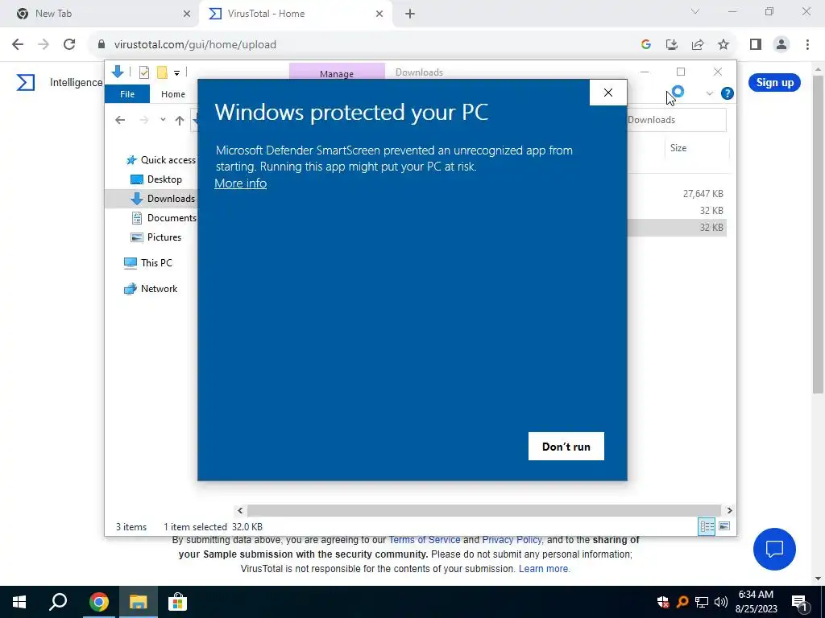Image resolution: width=825 pixels, height=618 pixels.
Task: Click the horizontal scrollbar left arrow
Action: click(x=240, y=510)
